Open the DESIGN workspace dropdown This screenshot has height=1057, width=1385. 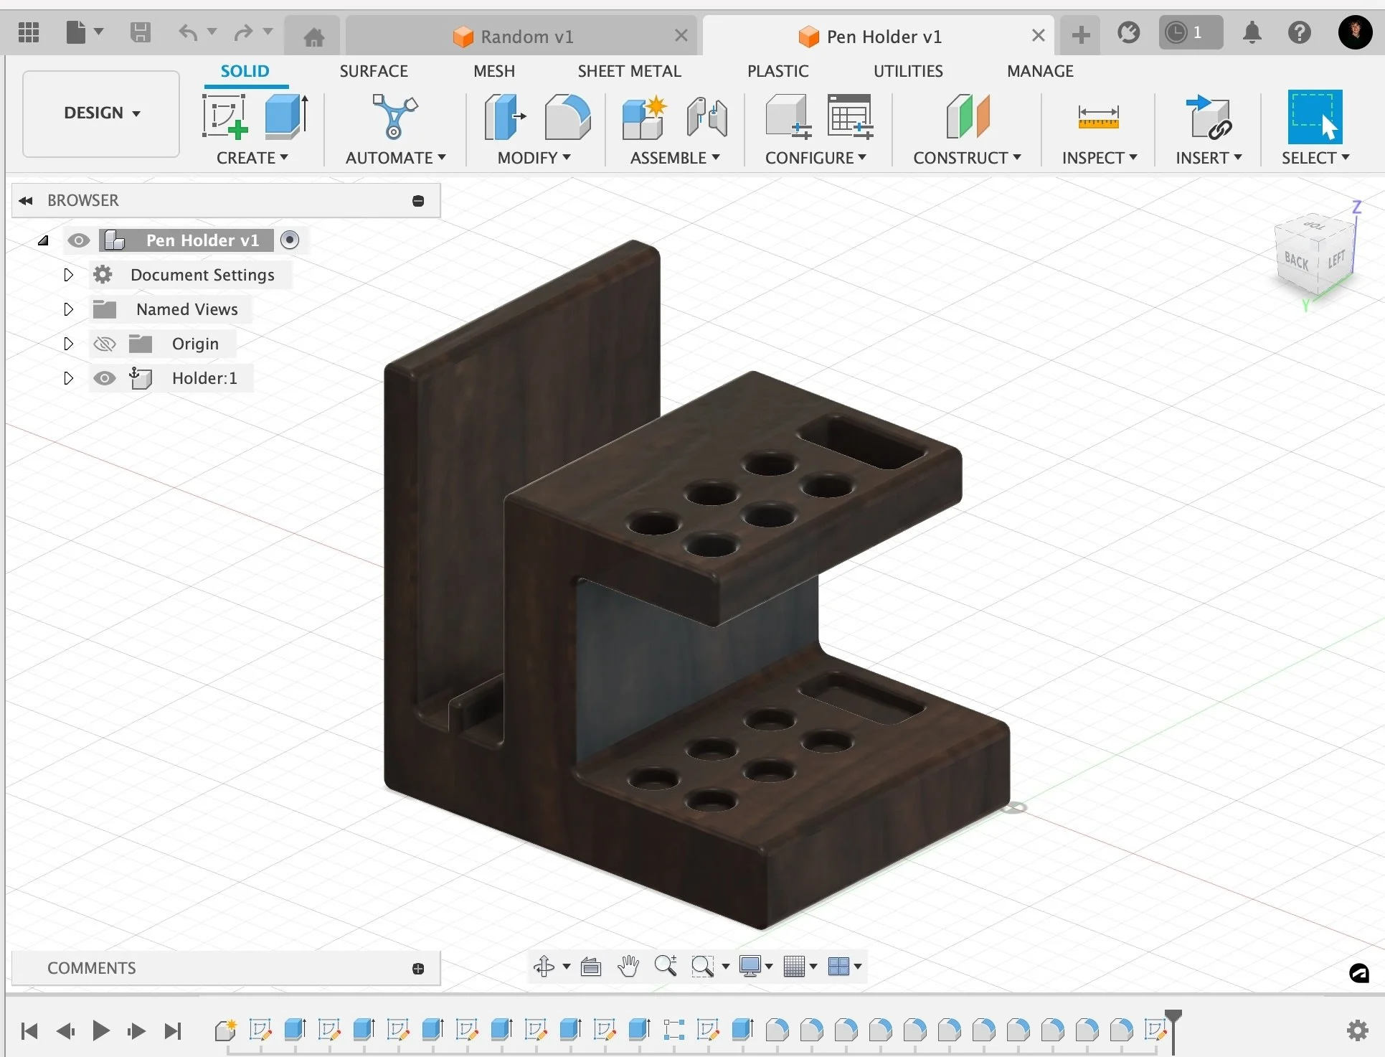(x=101, y=113)
